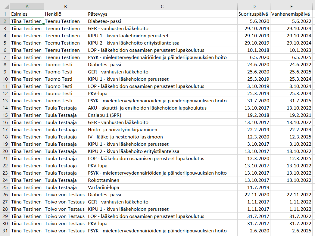Click expiry date 10.1.2023

[x=291, y=50]
